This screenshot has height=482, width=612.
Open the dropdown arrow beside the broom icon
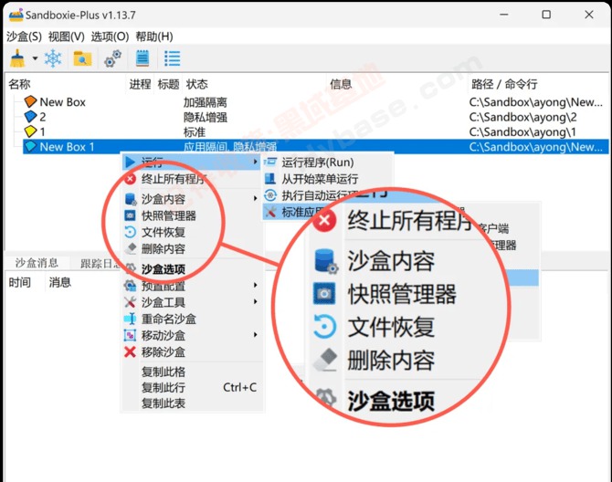point(35,58)
